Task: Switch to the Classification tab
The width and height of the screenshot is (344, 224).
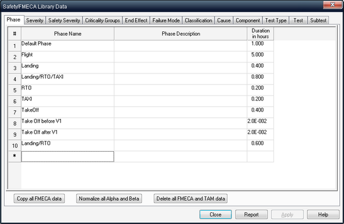Action: pos(198,20)
